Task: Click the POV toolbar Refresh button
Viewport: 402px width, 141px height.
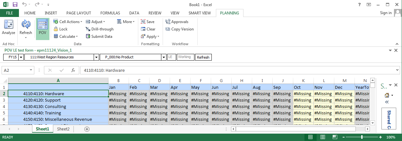Action: point(203,57)
